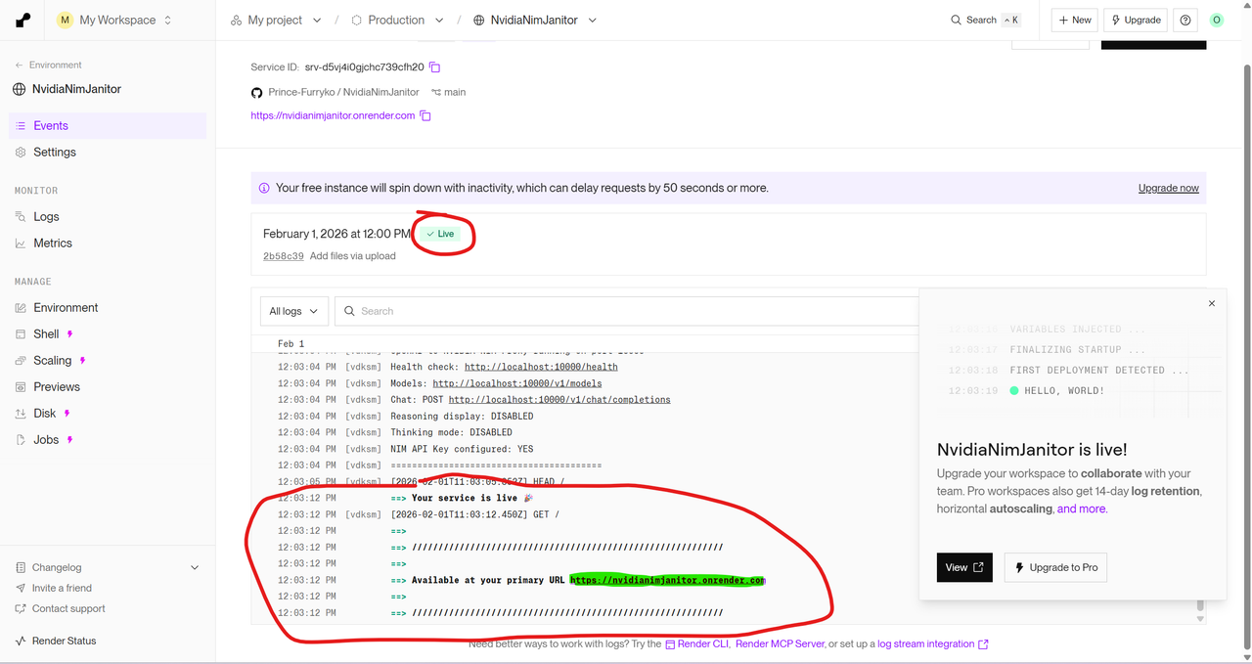Open log stream integration link
Screen dimensions: 1252x664
932,644
